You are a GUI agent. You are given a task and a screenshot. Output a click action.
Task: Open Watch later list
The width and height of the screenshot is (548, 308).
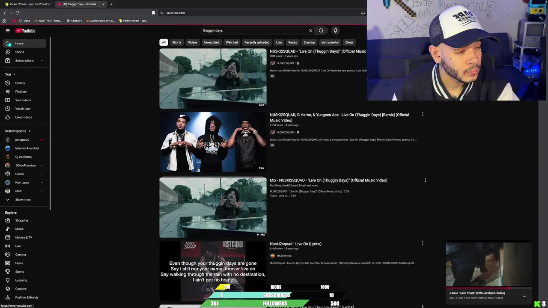tap(25, 109)
